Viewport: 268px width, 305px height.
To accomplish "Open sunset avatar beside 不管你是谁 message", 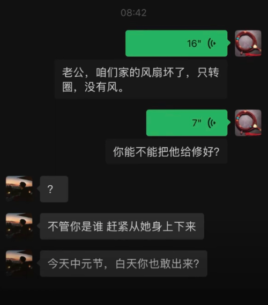I will pyautogui.click(x=19, y=226).
